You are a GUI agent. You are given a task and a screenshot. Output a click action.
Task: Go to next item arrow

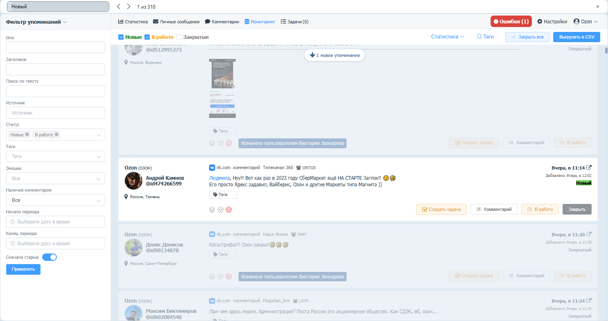click(128, 7)
